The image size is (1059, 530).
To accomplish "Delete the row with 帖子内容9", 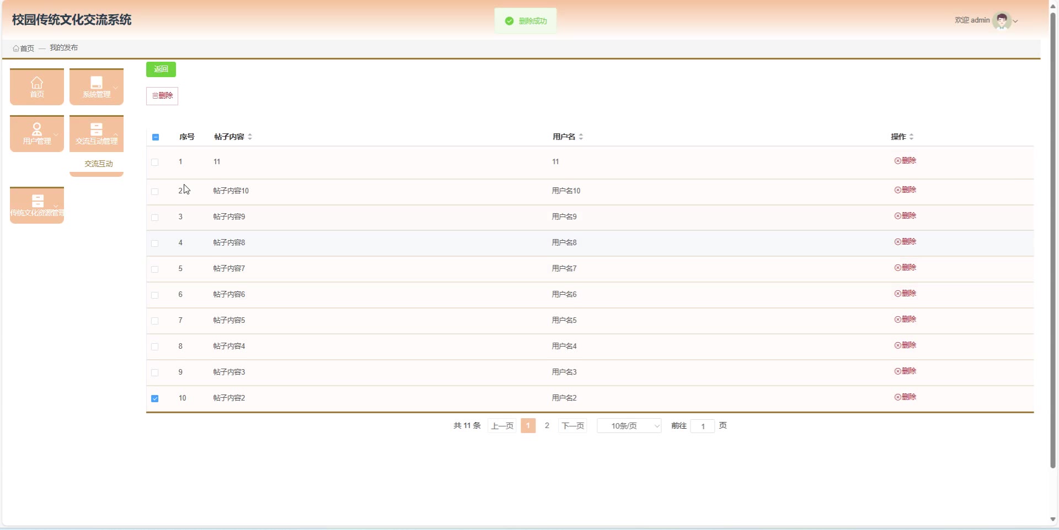I will pos(905,216).
